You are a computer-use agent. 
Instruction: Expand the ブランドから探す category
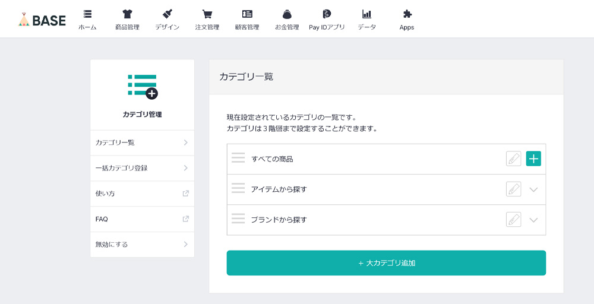533,220
